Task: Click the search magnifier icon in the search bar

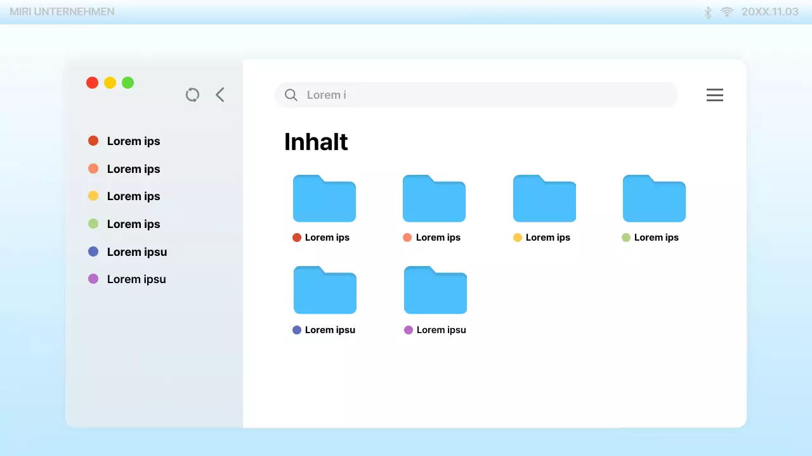Action: click(x=291, y=94)
